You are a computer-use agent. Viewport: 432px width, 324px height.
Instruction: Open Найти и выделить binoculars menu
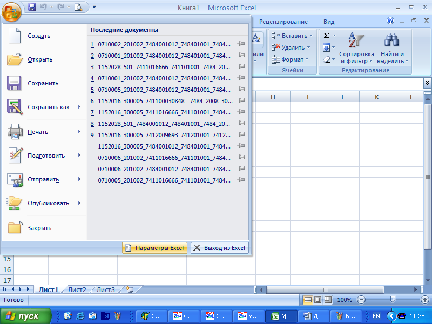[x=393, y=49]
